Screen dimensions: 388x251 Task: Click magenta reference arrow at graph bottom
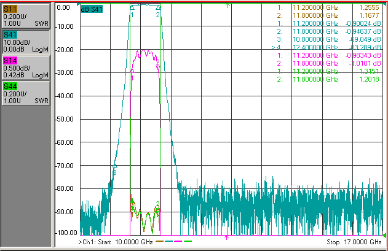[226, 237]
